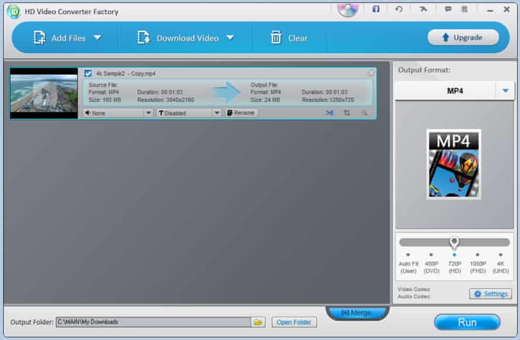Screen dimensions: 520x340
Task: Open the feedback chat bubble icon
Action: click(x=448, y=9)
